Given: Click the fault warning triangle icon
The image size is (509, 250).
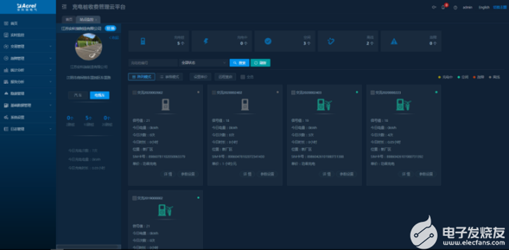Looking at the screenshot, I should click(x=394, y=41).
